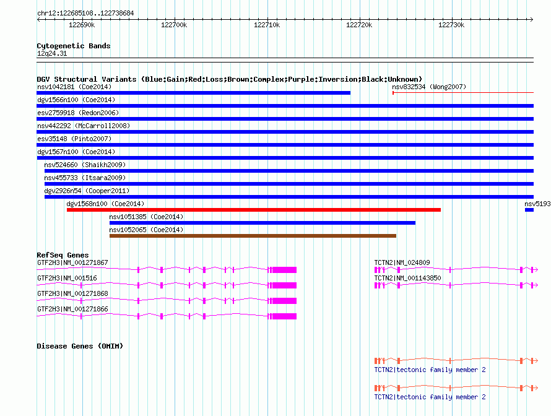Click the large last exon of GTF2H3 NM_001516
551x416 pixels.
point(284,285)
